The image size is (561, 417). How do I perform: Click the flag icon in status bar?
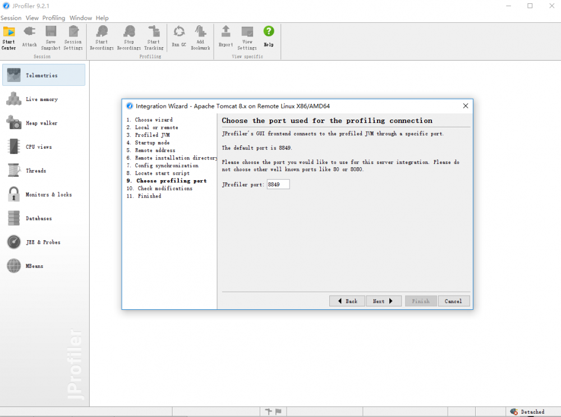pos(278,411)
